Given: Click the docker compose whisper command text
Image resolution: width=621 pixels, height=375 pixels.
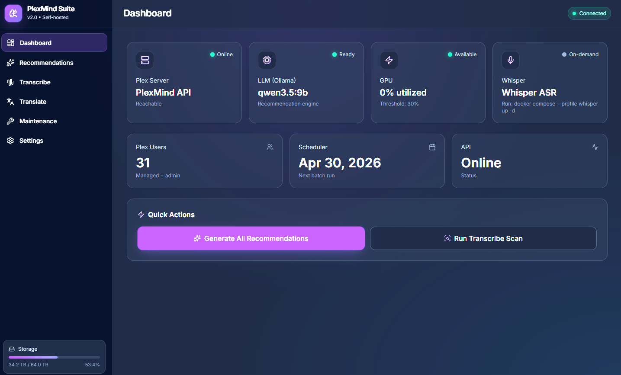Looking at the screenshot, I should [550, 107].
